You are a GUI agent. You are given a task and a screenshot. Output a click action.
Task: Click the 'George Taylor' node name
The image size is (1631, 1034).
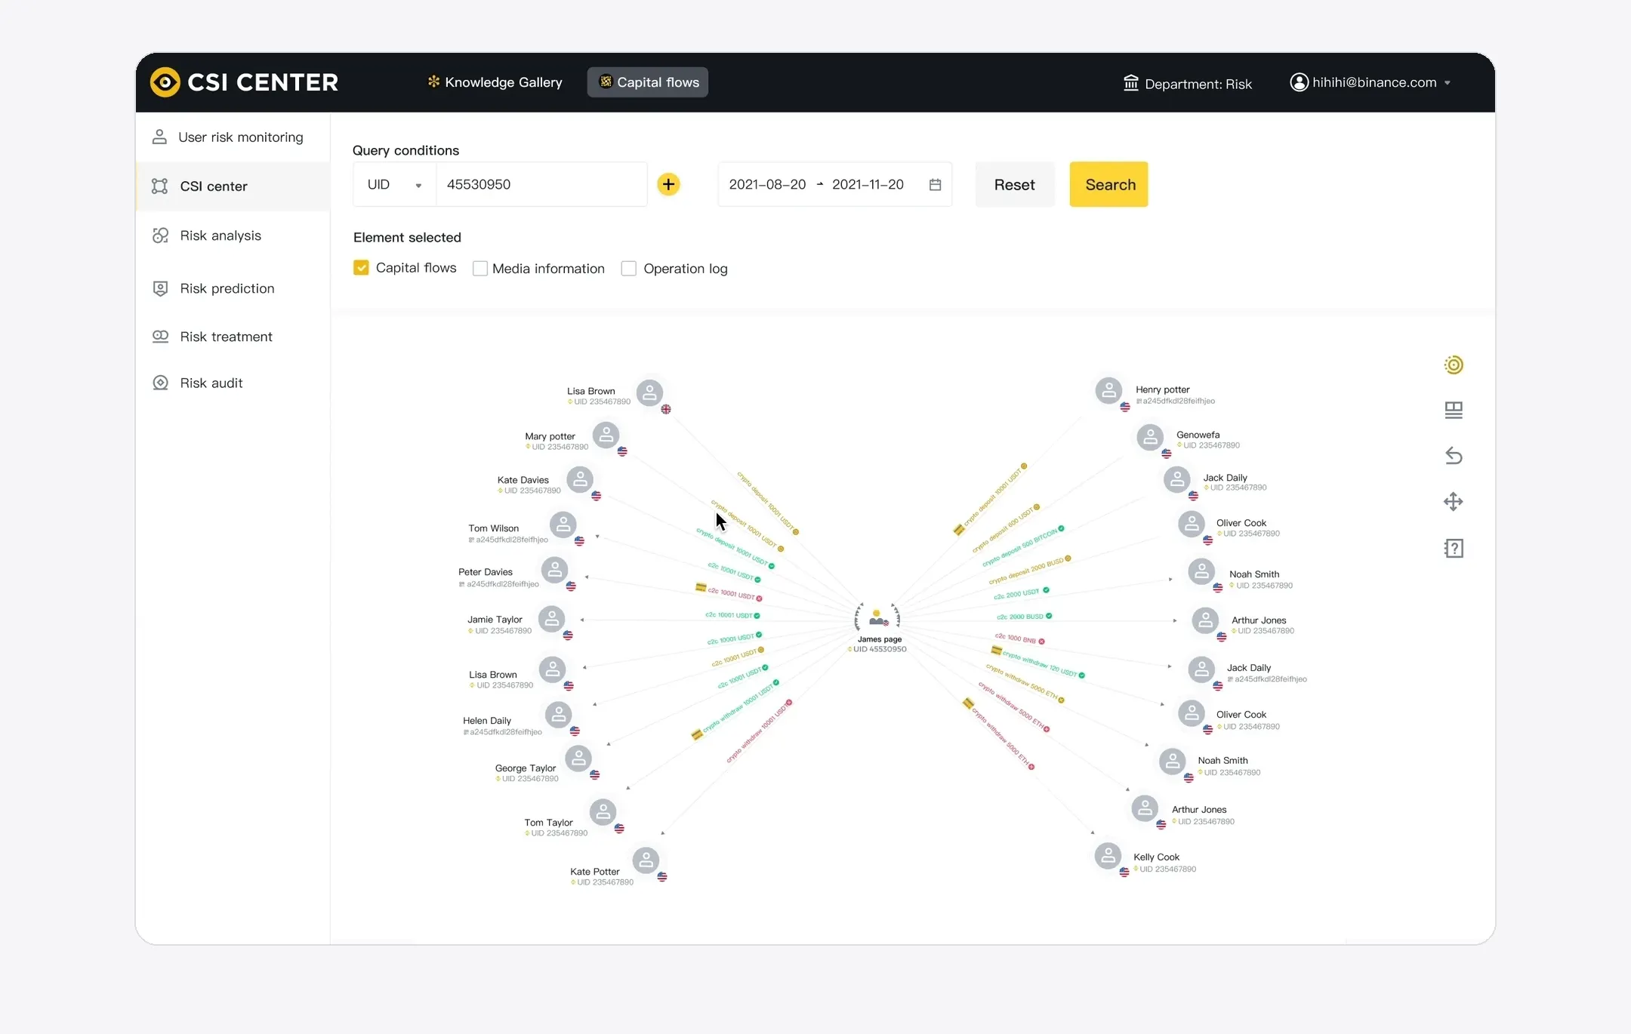pos(526,768)
